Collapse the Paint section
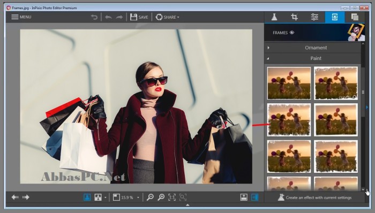 [313, 58]
